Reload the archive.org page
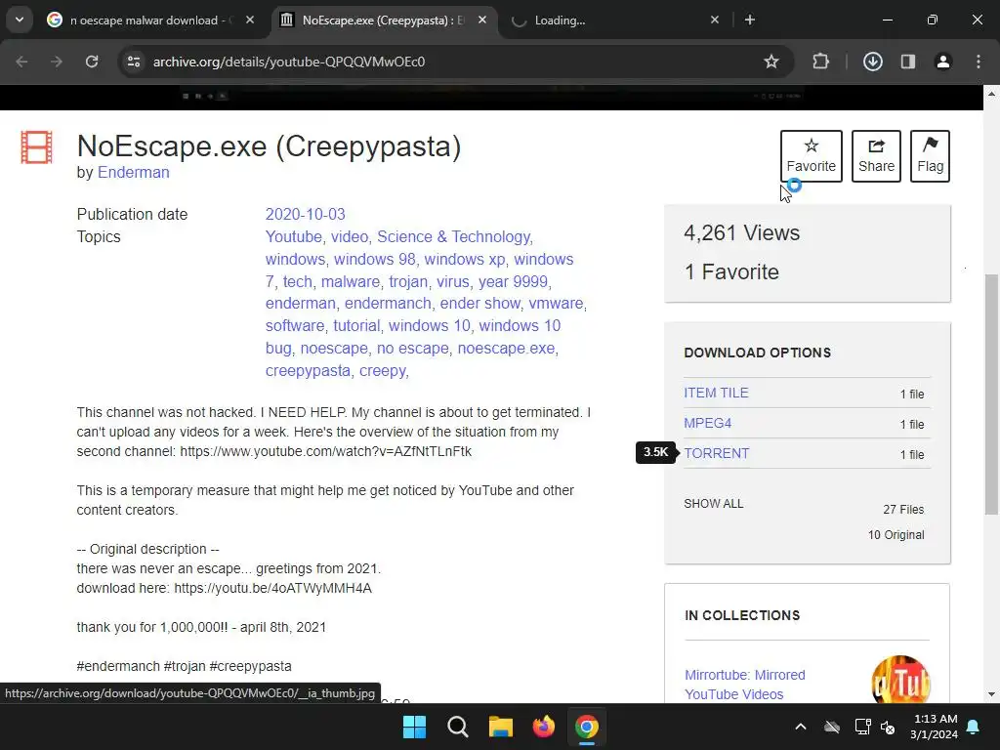 (x=92, y=62)
